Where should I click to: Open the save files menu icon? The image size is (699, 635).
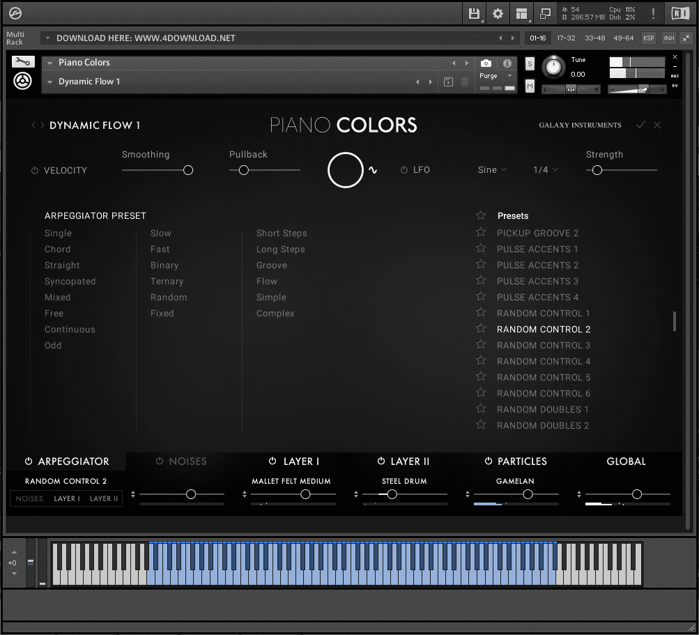474,13
